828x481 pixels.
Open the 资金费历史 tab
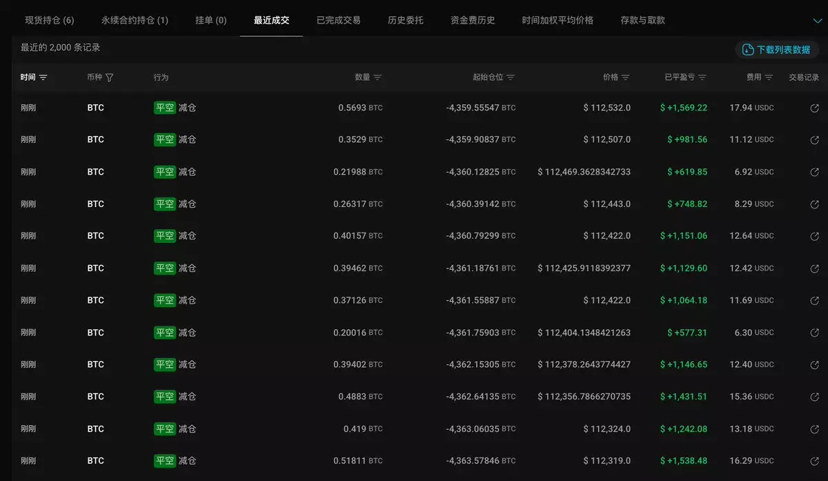click(x=473, y=21)
